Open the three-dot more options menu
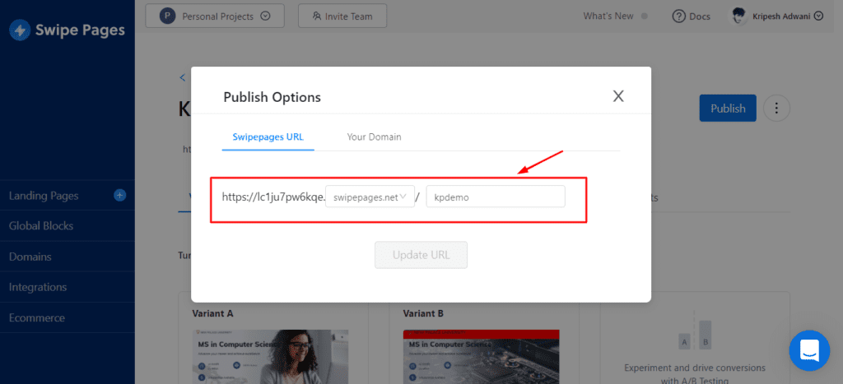Screen dimensions: 843x384 point(776,108)
